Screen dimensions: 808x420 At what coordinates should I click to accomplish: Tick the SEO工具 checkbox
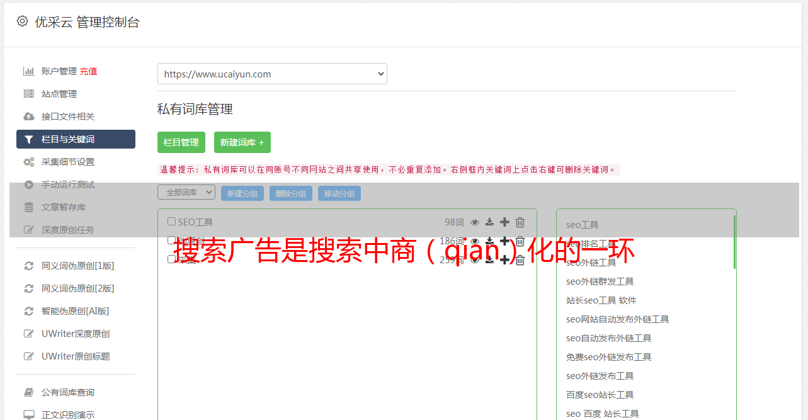pyautogui.click(x=171, y=222)
